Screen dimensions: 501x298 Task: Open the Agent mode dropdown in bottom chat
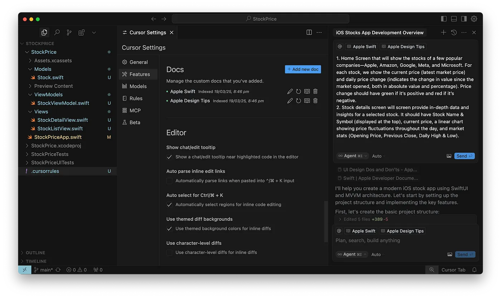click(352, 254)
